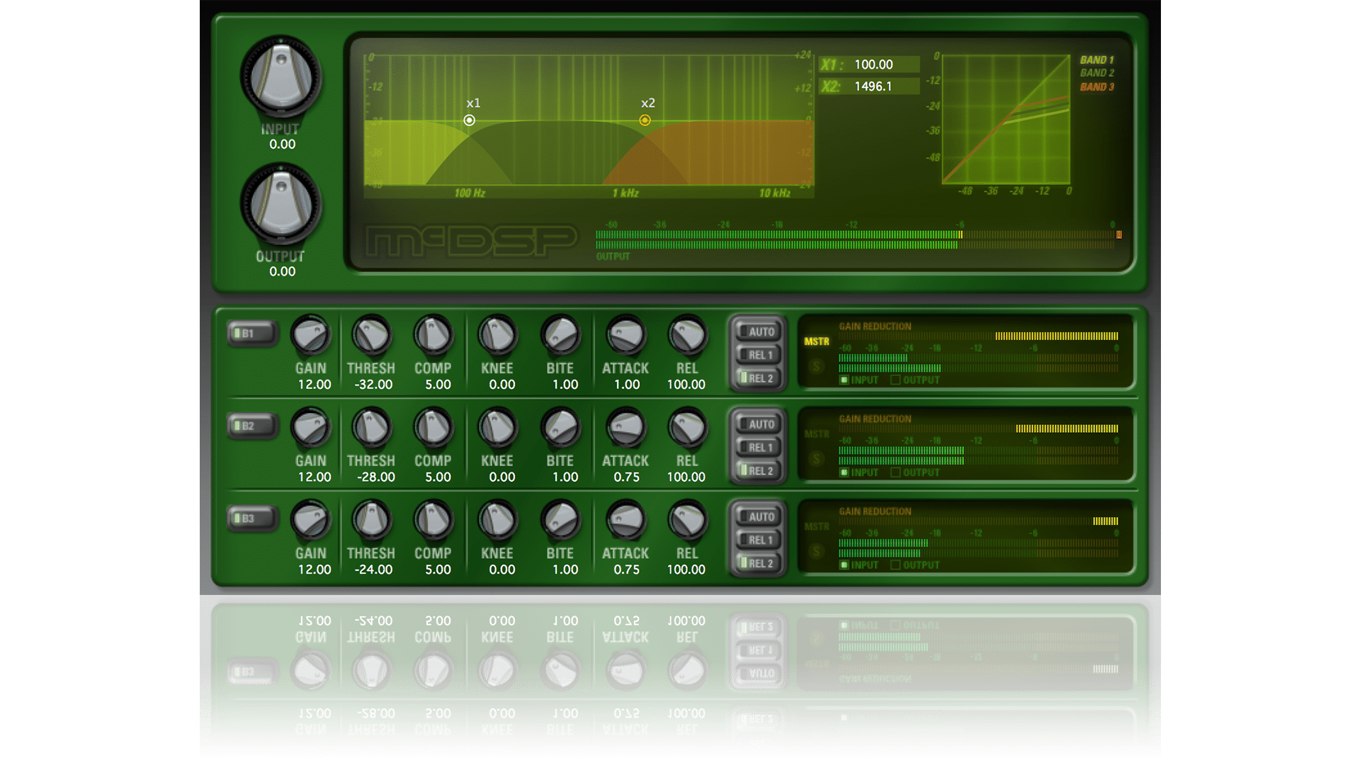Screen dimensions: 1360x765
Task: Click the band 3 KNEE knob
Action: [497, 521]
